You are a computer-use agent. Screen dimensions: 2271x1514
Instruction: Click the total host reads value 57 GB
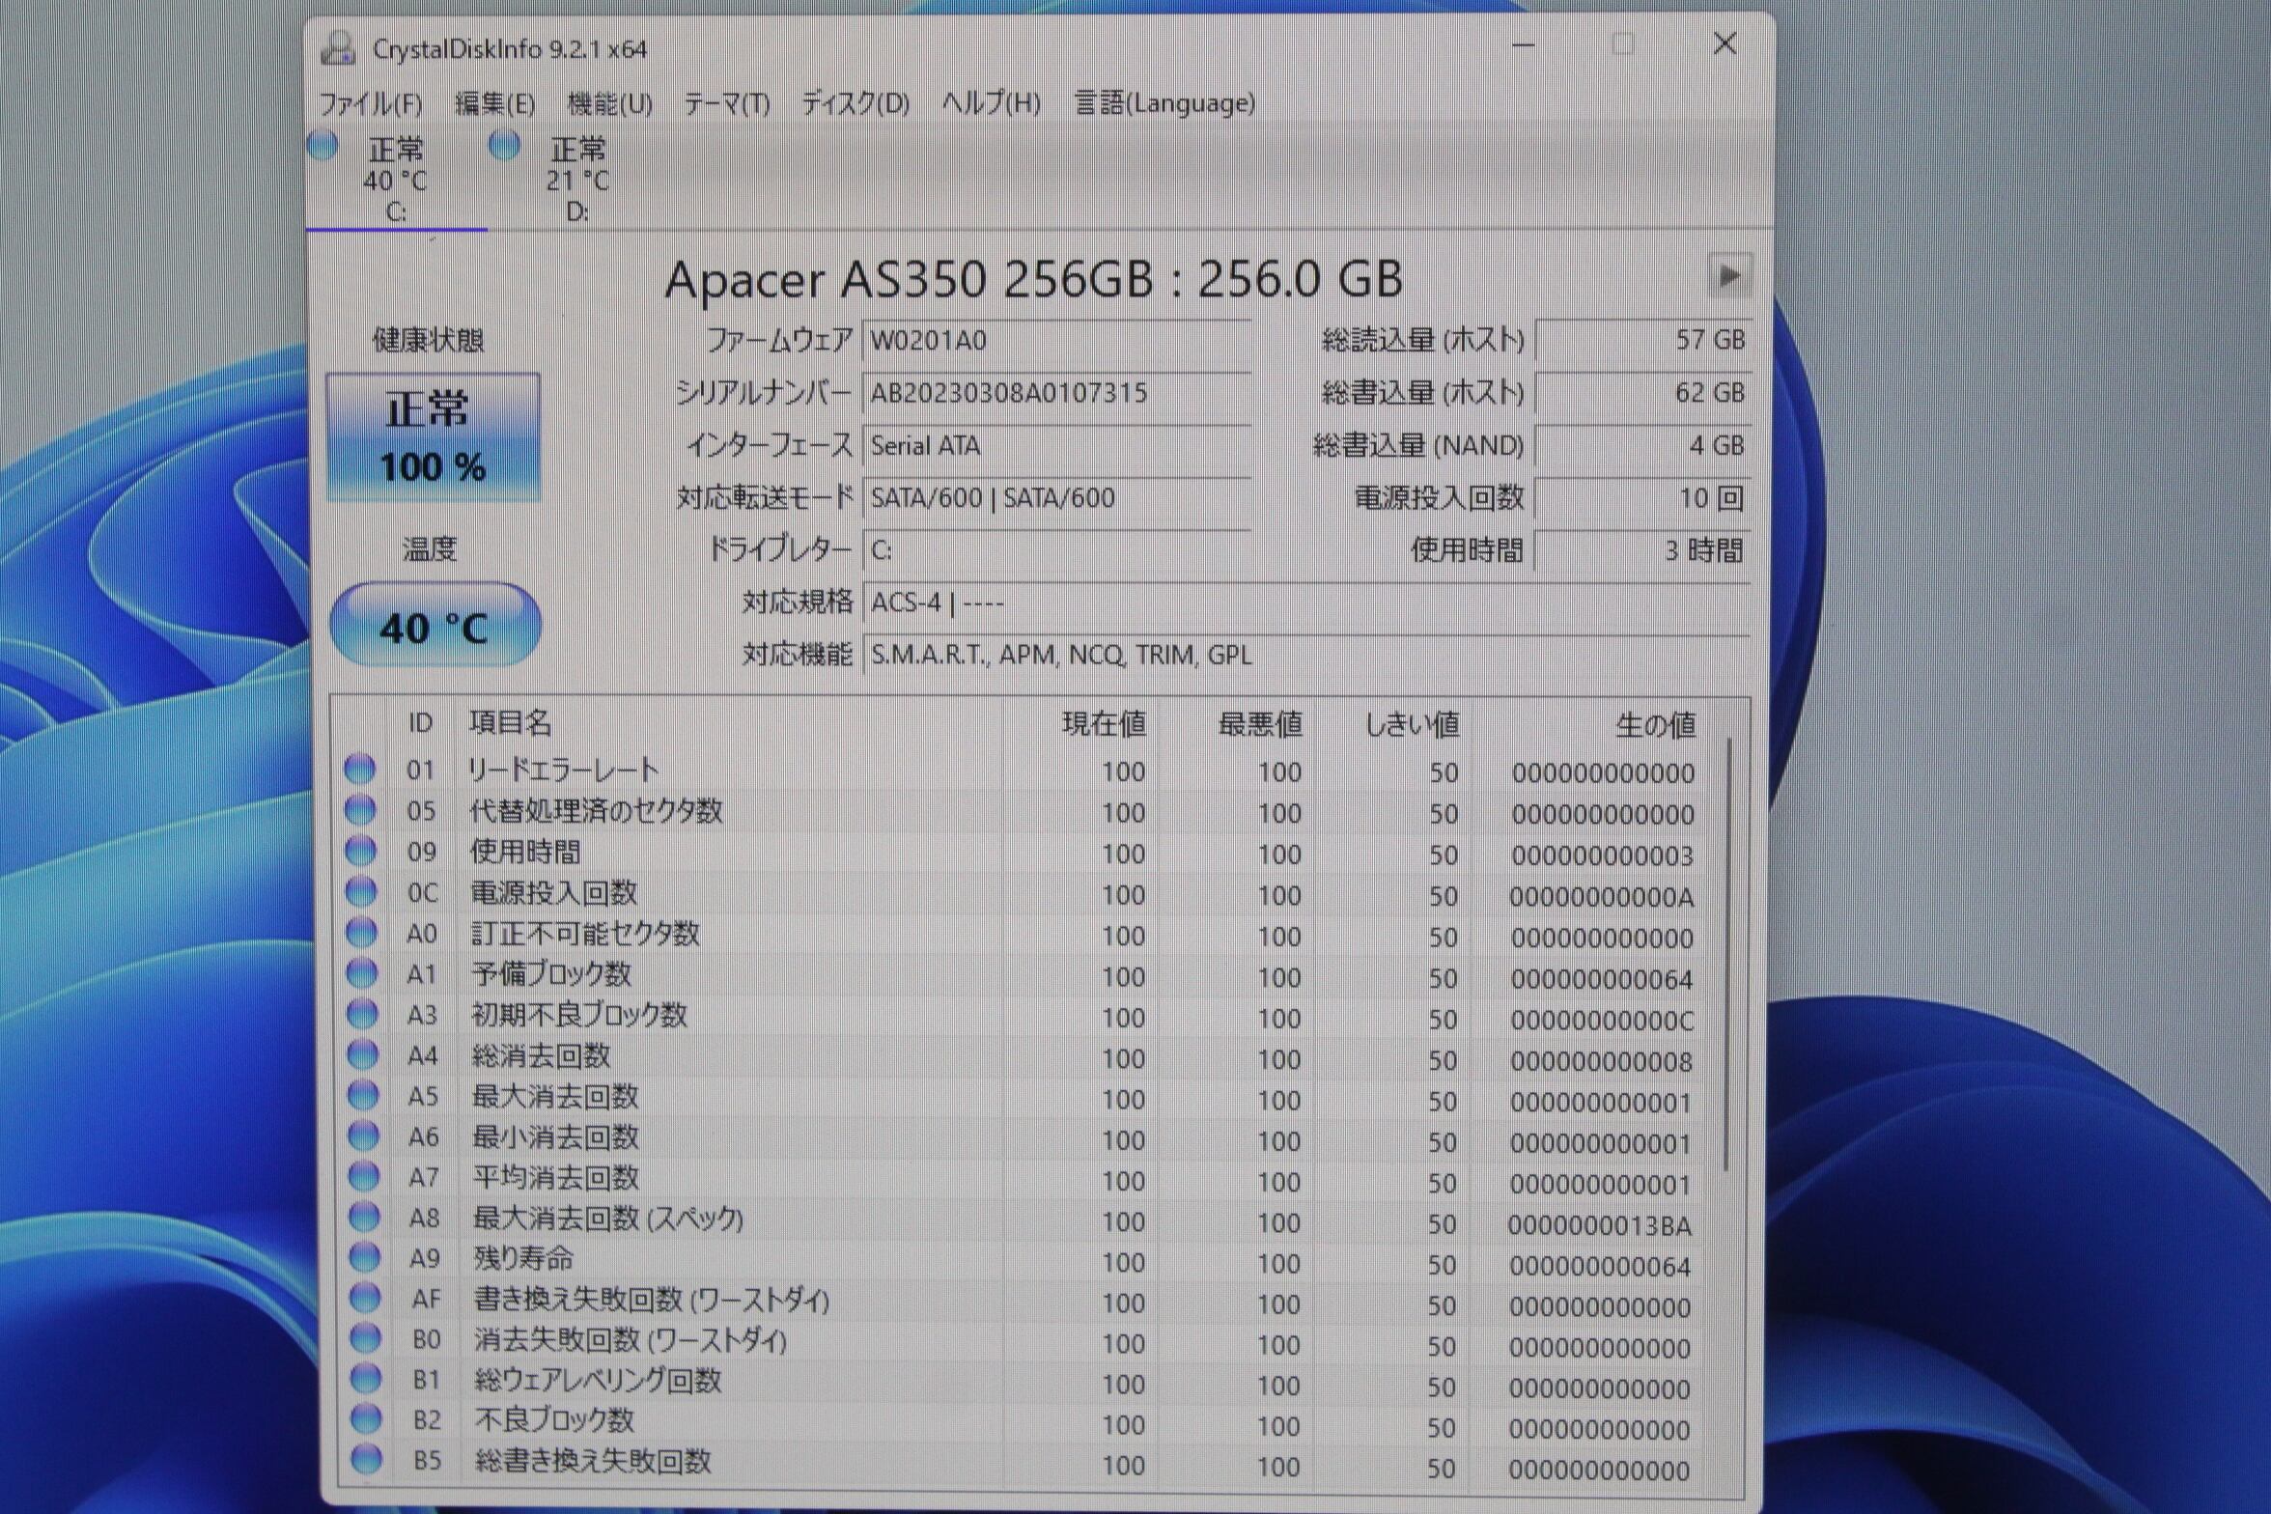1643,340
